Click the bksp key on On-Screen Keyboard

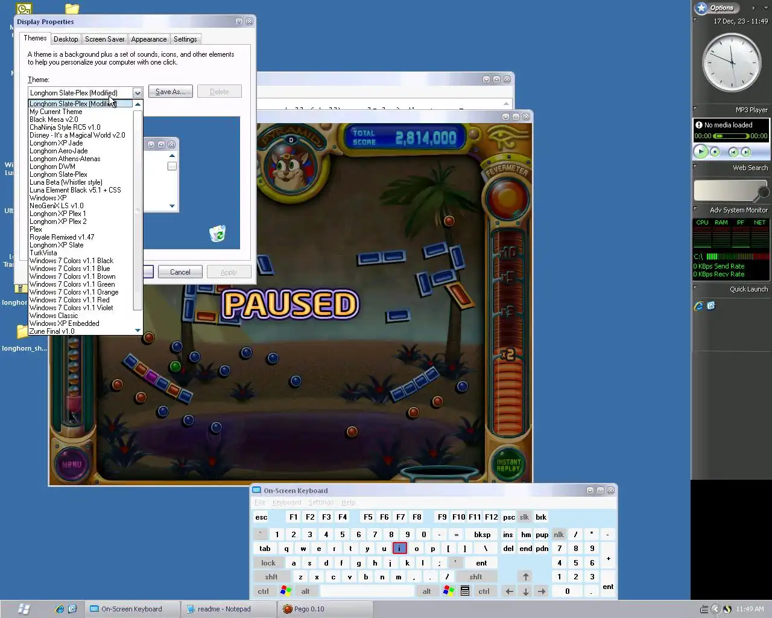[482, 535]
